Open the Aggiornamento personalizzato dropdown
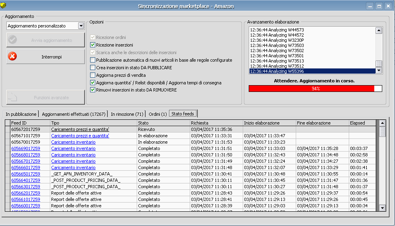Viewport: 395px width, 226px height. pyautogui.click(x=81, y=25)
